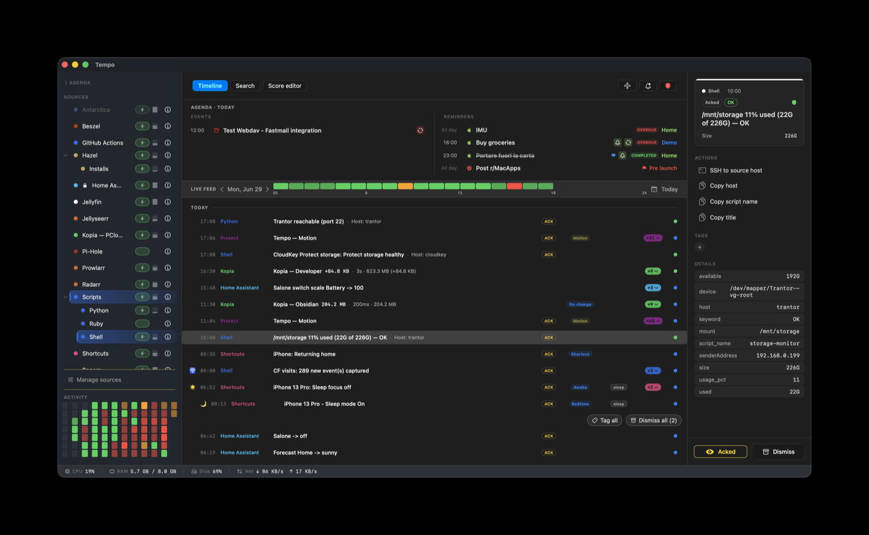Open info for Jellyfin source
Image resolution: width=869 pixels, height=535 pixels.
pyautogui.click(x=168, y=202)
